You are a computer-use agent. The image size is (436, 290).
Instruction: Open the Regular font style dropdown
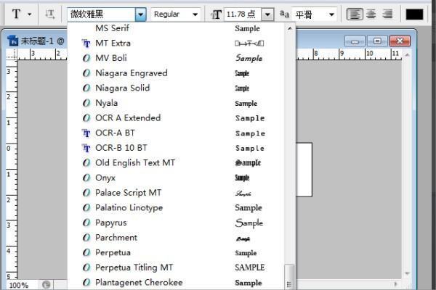(177, 14)
